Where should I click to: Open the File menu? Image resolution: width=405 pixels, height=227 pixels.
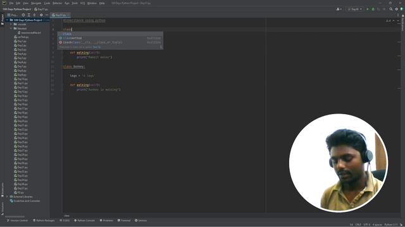point(11,3)
